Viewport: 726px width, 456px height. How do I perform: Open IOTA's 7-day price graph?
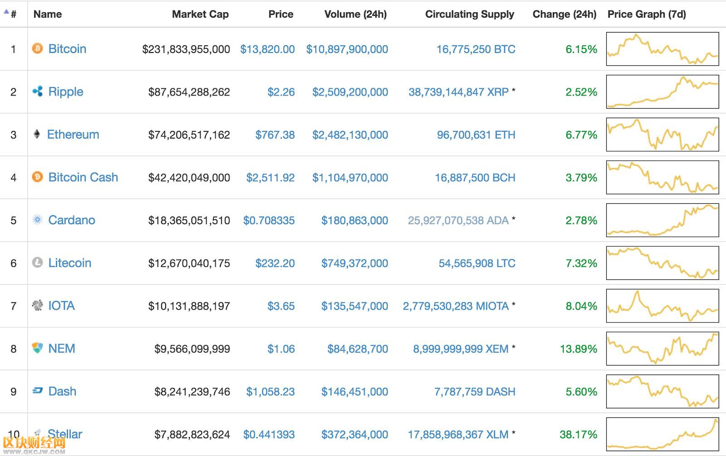coord(662,306)
